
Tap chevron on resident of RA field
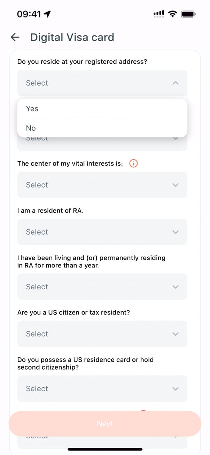176,232
